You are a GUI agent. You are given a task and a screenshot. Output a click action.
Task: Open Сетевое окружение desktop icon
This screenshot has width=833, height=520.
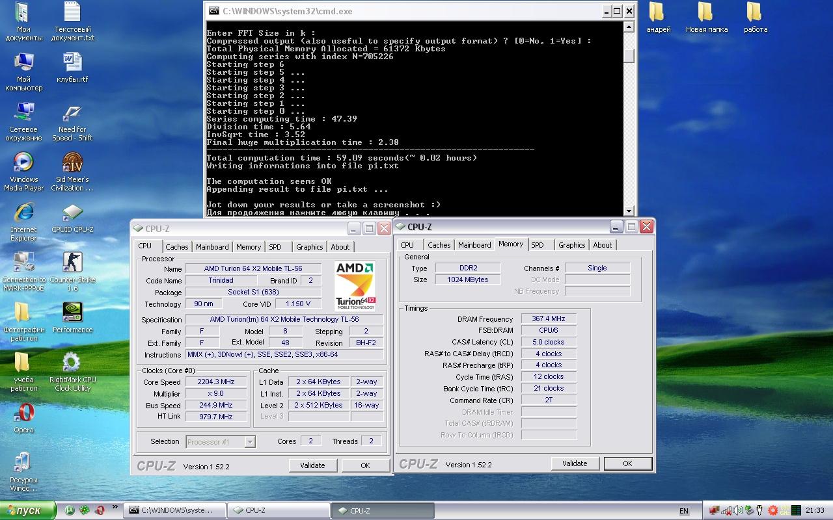[x=23, y=122]
